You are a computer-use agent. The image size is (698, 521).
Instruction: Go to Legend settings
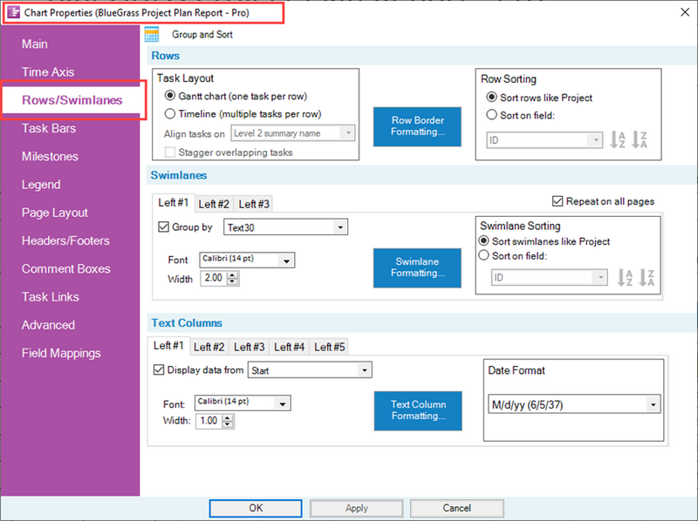tap(41, 185)
